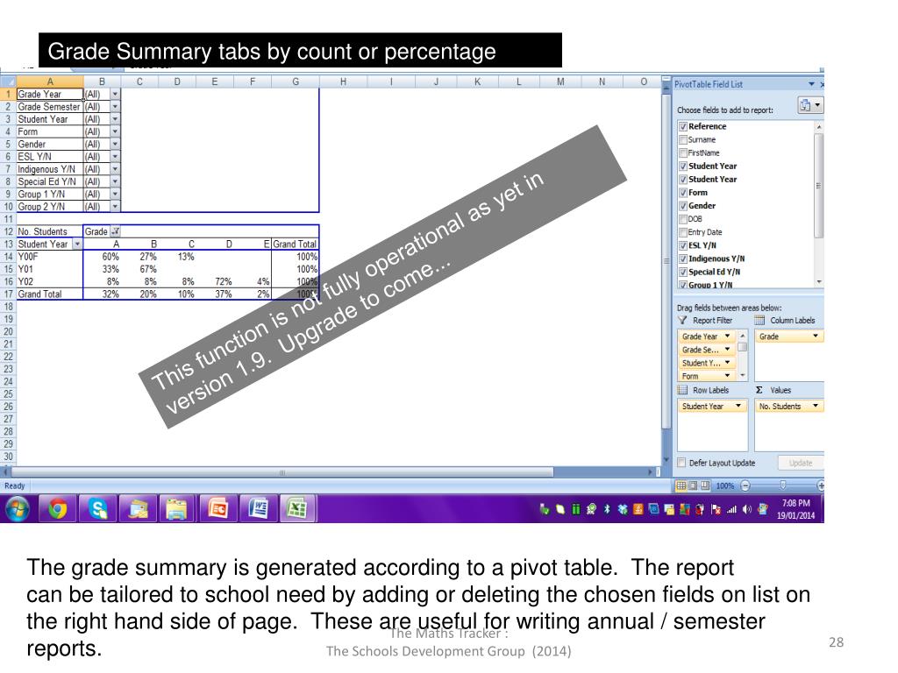Viewport: 898px width, 673px height.
Task: Check the DOB field checkbox
Action: [682, 219]
